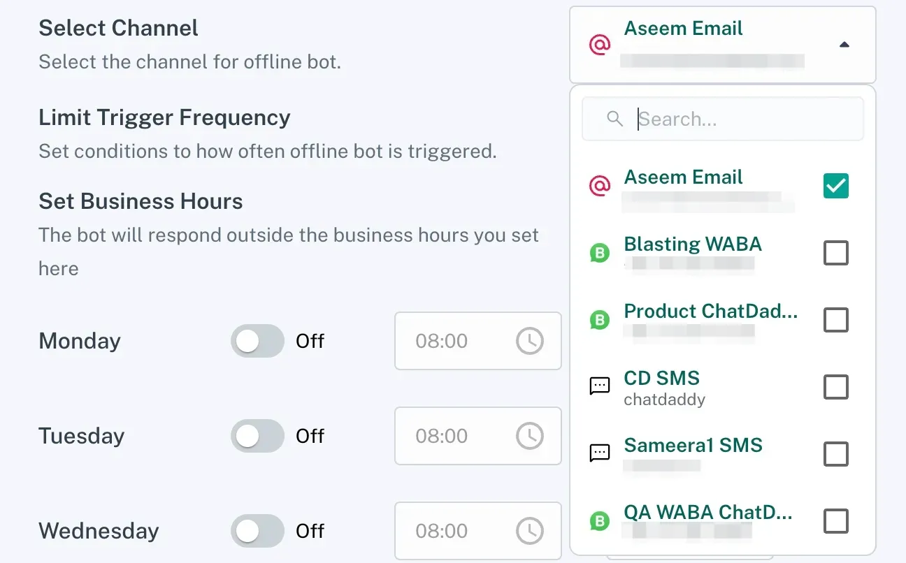The height and width of the screenshot is (563, 906).
Task: Select the QA WABA ChatD... channel option
Action: tap(707, 513)
